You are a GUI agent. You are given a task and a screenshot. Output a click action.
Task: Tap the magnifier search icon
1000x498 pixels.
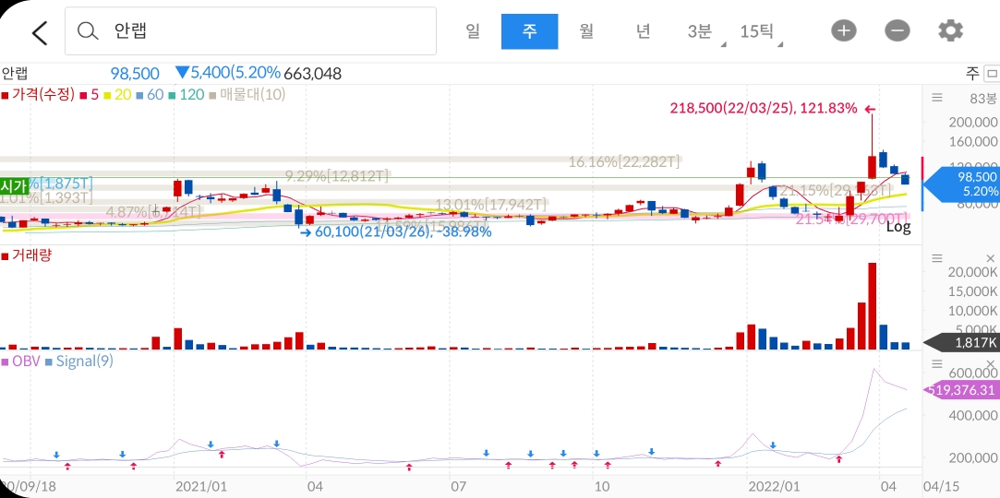pos(88,30)
